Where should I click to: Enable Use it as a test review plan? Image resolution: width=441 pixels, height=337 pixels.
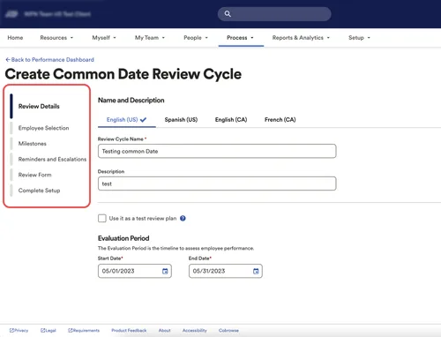[102, 218]
